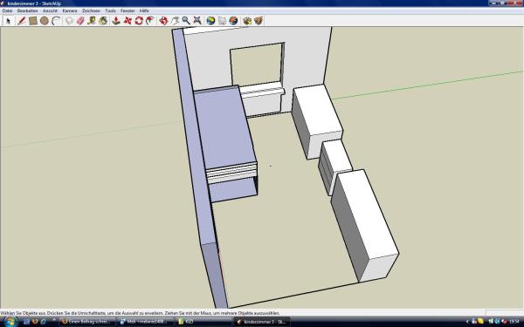Activate the Arc tool
The image size is (524, 327).
[56, 21]
